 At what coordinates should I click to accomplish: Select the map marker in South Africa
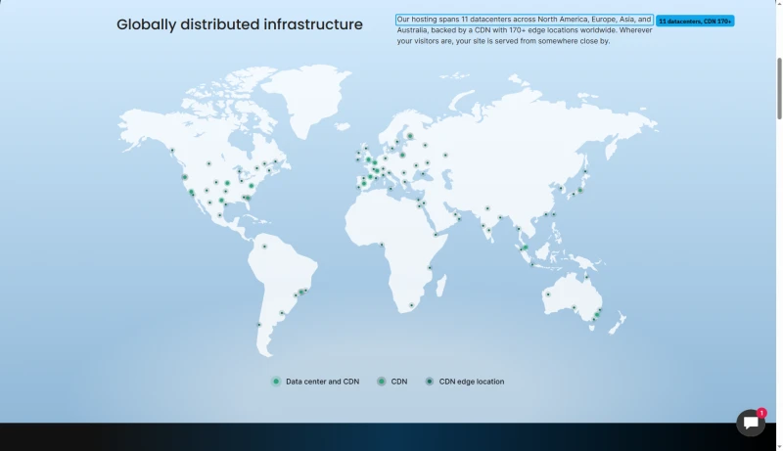pyautogui.click(x=411, y=305)
